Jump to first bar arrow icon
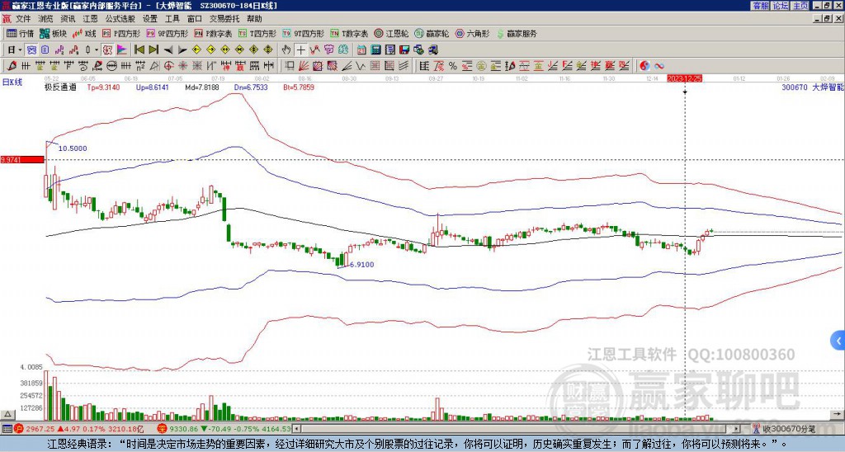This screenshot has height=452, width=845. pos(139,49)
